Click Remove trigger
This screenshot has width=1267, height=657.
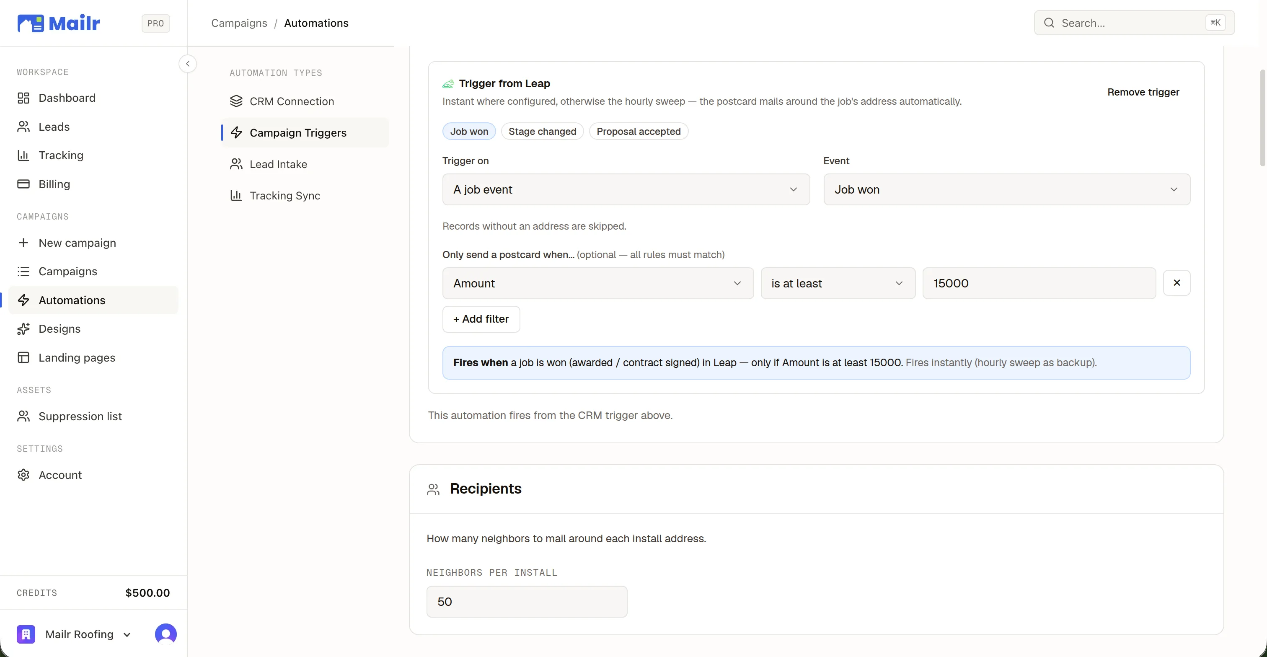[x=1143, y=92]
